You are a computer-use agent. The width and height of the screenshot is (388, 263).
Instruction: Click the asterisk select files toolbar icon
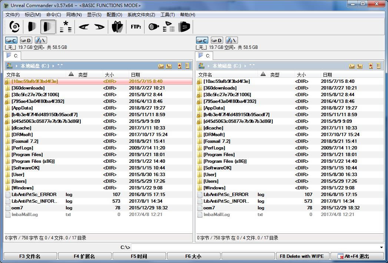[x=66, y=27]
